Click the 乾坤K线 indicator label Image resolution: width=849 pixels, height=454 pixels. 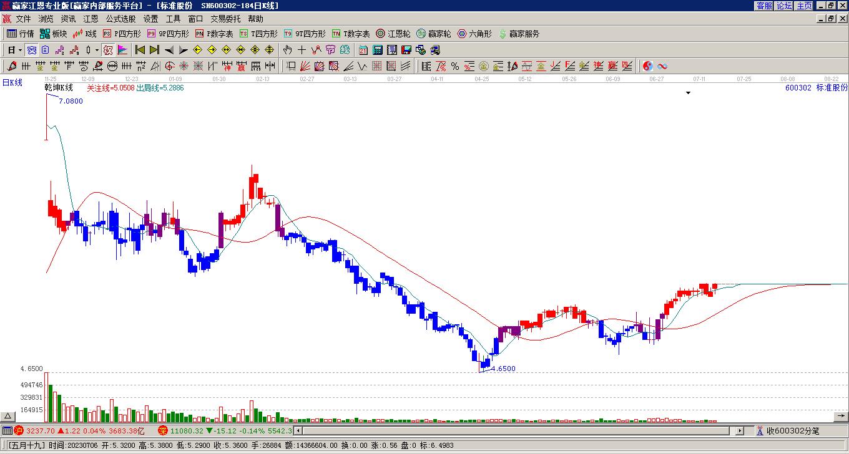coord(59,88)
